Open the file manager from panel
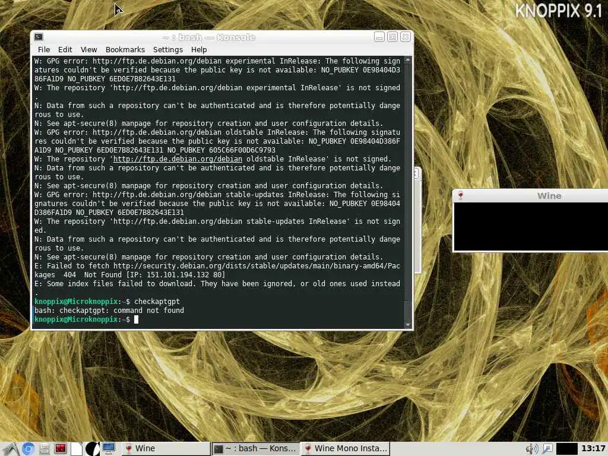Image resolution: width=608 pixels, height=456 pixels. tap(44, 449)
